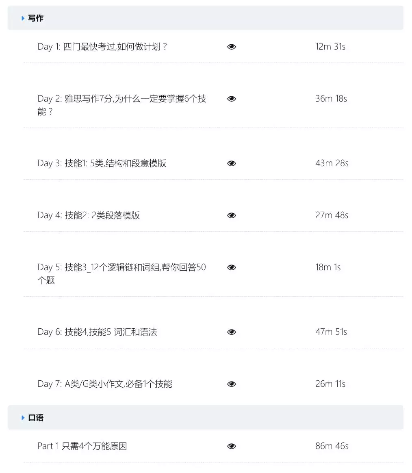Click the eye preview icon for Day 1
Screen dimensions: 412x473
click(232, 47)
